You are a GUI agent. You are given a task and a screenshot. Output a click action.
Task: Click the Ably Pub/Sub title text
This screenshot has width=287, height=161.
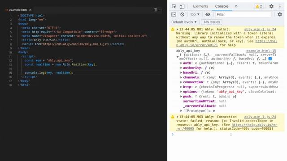click(44, 40)
